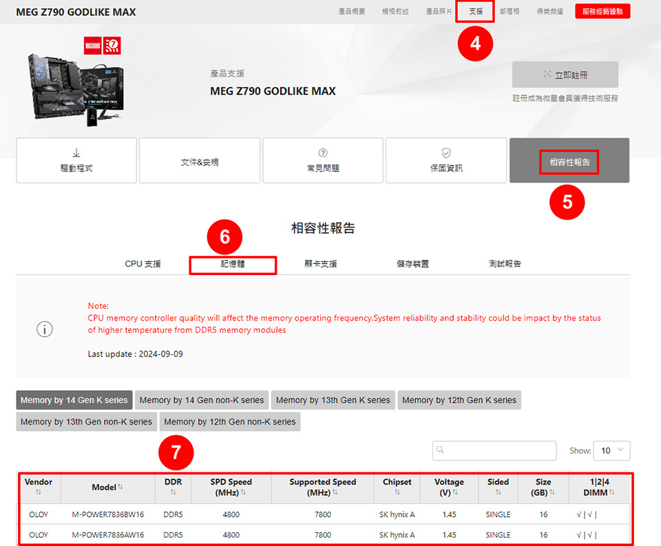This screenshot has width=661, height=546.
Task: Click the red 服務經銷據點 button
Action: (x=602, y=12)
